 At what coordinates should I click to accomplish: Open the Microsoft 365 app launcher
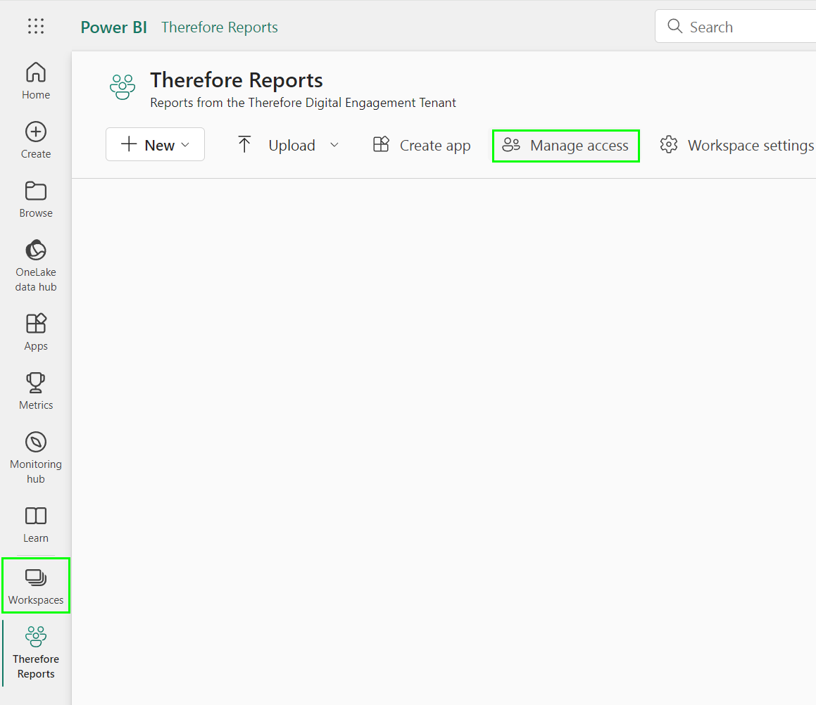[x=35, y=26]
